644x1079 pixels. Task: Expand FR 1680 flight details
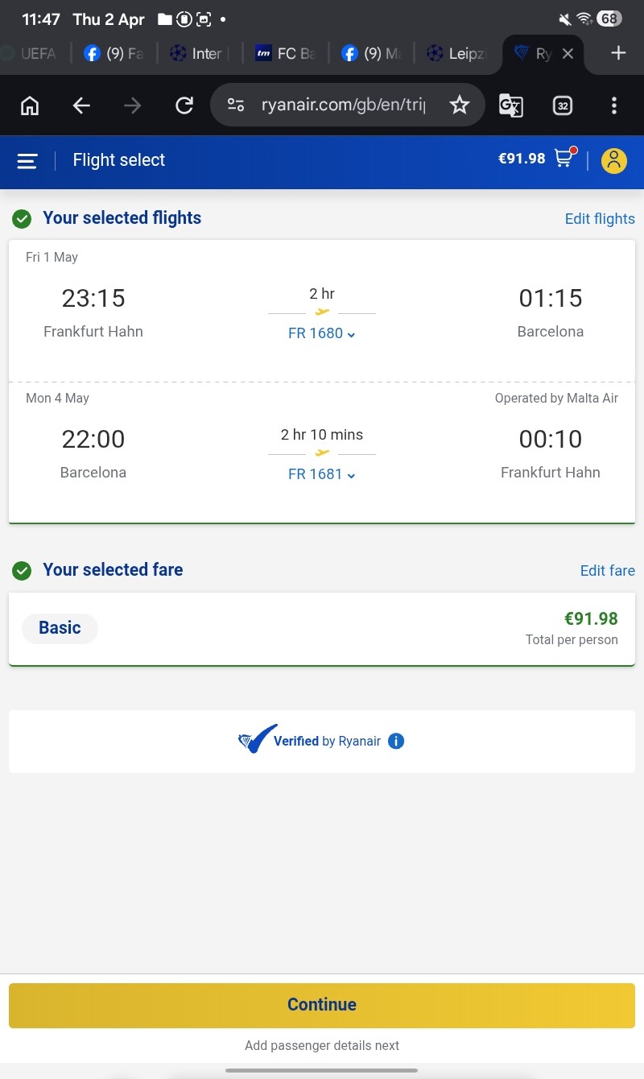321,333
